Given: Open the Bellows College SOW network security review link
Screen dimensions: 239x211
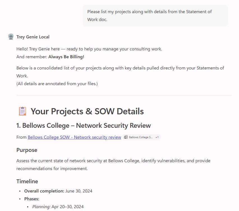Looking at the screenshot, I should point(74,137).
